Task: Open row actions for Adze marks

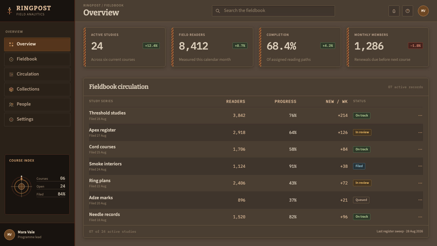Action: coord(420,200)
